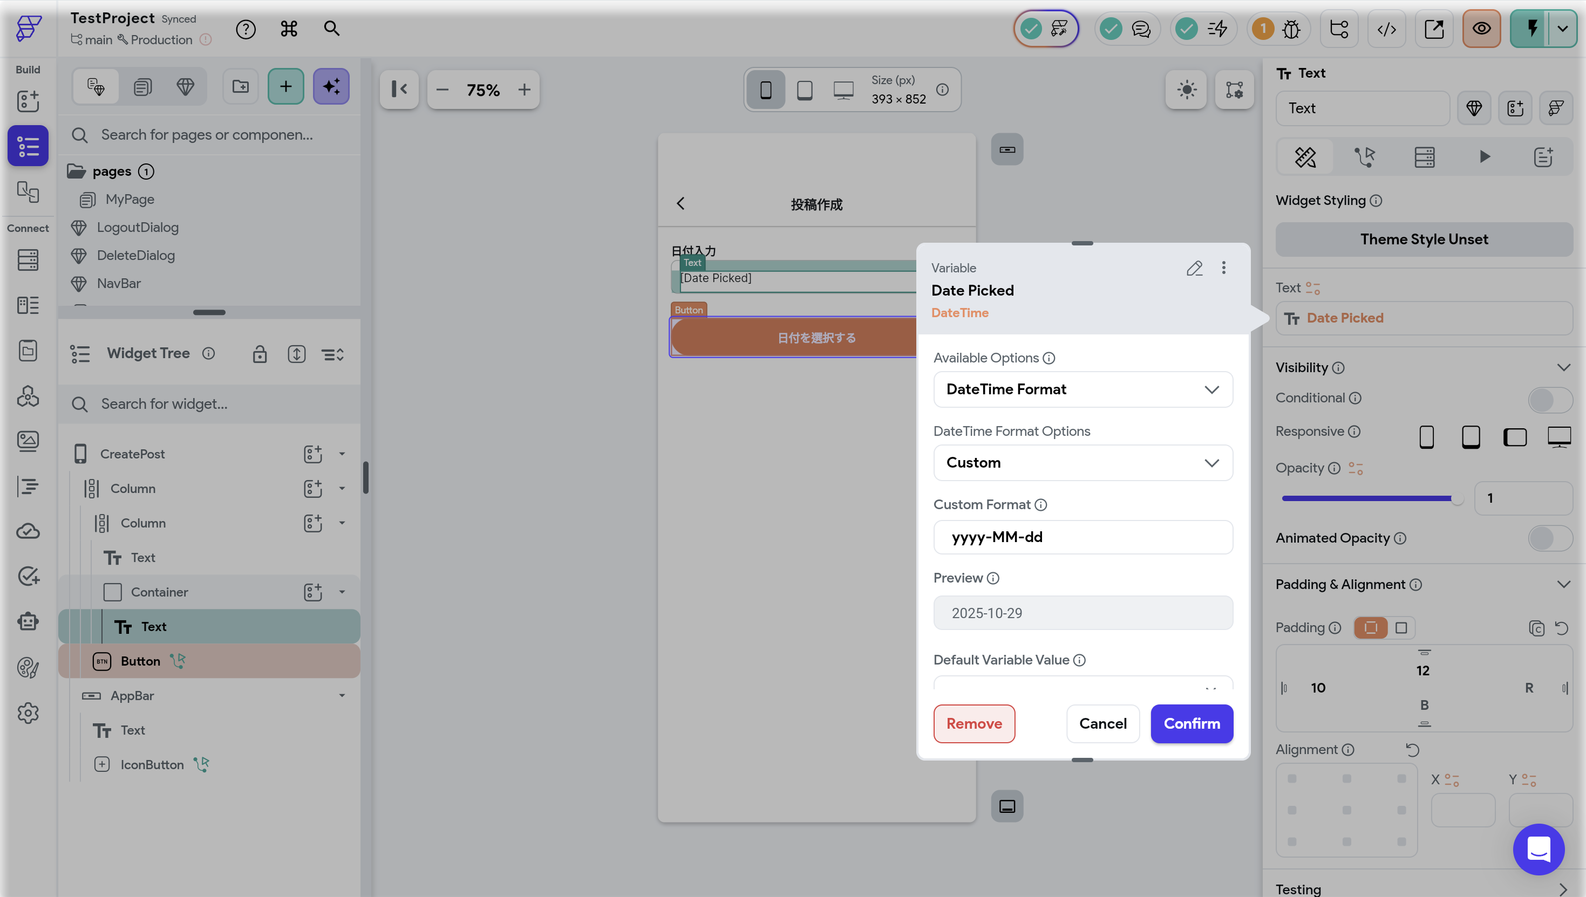
Task: Toggle phone responsive visibility icon
Action: click(x=1426, y=437)
